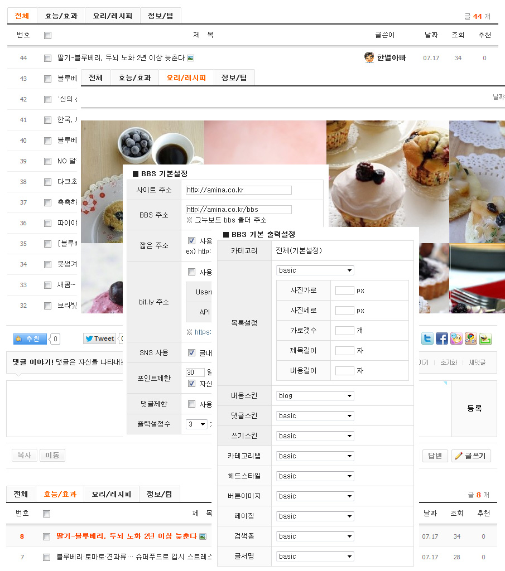505x571 pixels.
Task: Check the checkbox for post 32
Action: click(x=48, y=306)
